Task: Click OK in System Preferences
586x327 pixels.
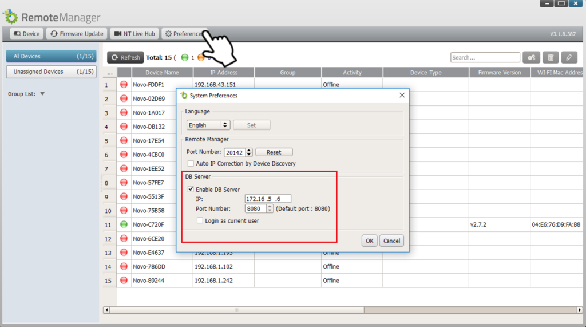Action: pyautogui.click(x=369, y=241)
